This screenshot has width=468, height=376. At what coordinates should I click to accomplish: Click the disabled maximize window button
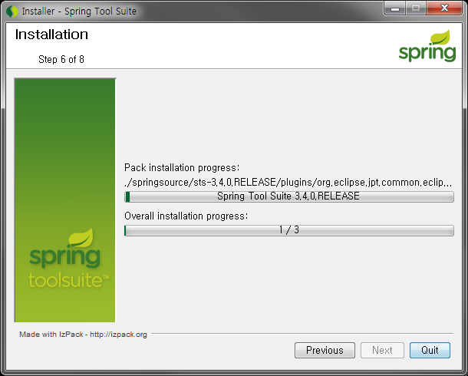click(416, 8)
